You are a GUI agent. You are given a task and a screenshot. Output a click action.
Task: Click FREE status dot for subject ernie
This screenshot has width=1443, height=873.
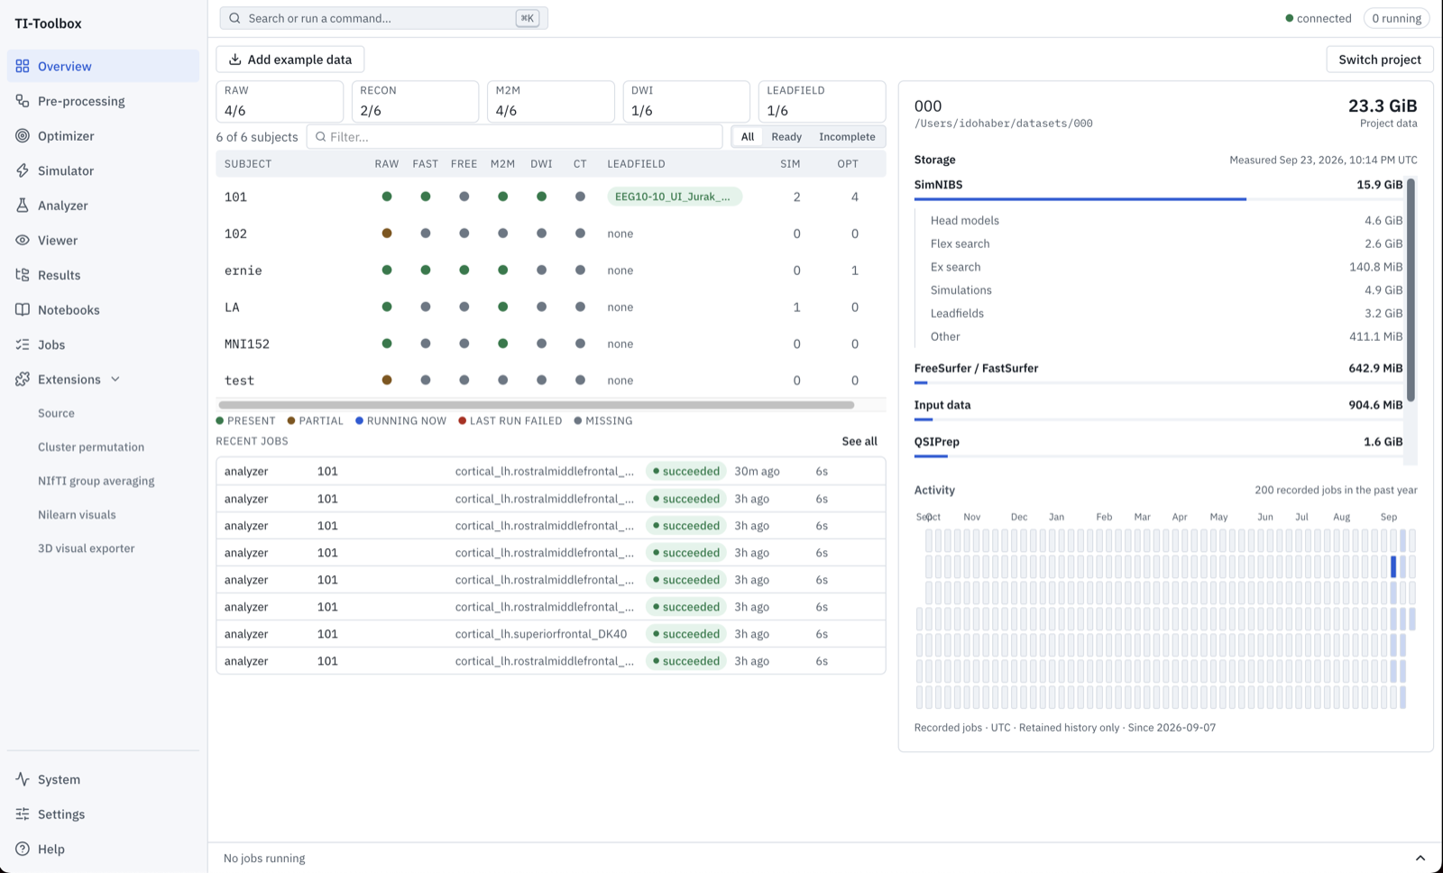464,271
